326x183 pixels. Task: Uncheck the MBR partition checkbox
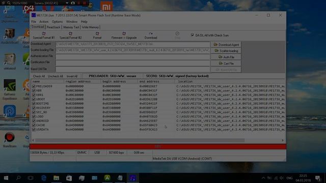click(34, 90)
